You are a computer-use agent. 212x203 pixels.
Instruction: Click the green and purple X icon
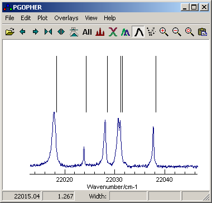113,32
